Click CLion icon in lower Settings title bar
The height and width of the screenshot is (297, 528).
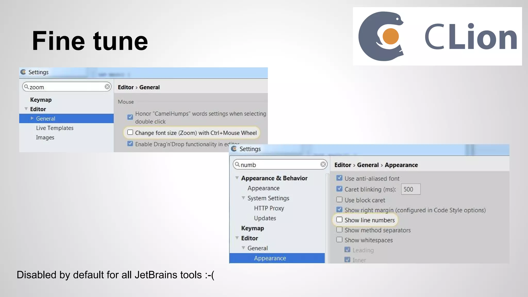click(234, 149)
